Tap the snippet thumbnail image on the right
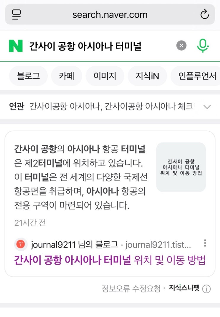 click(x=181, y=167)
